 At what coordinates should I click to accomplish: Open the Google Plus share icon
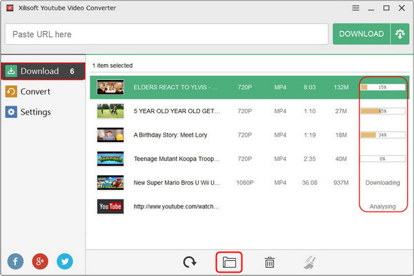tap(40, 262)
